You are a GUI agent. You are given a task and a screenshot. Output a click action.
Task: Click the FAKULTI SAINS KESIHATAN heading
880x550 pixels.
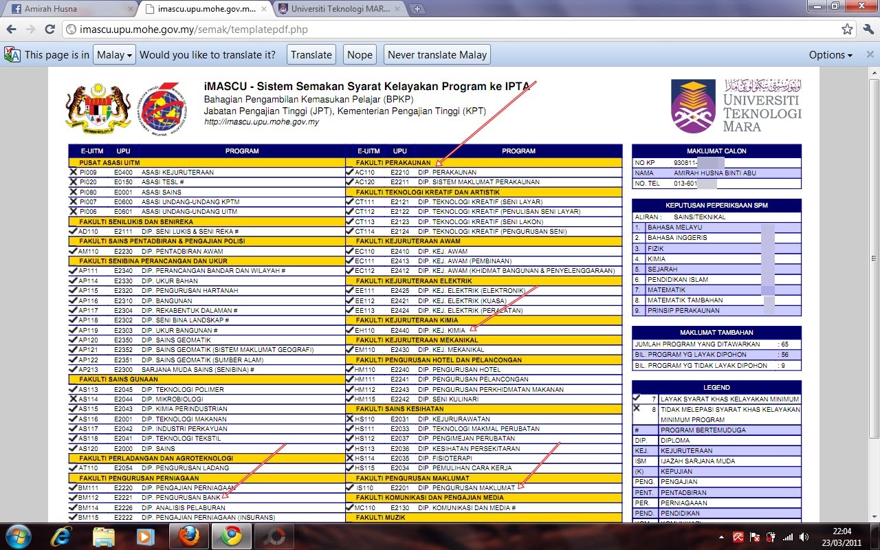(401, 409)
